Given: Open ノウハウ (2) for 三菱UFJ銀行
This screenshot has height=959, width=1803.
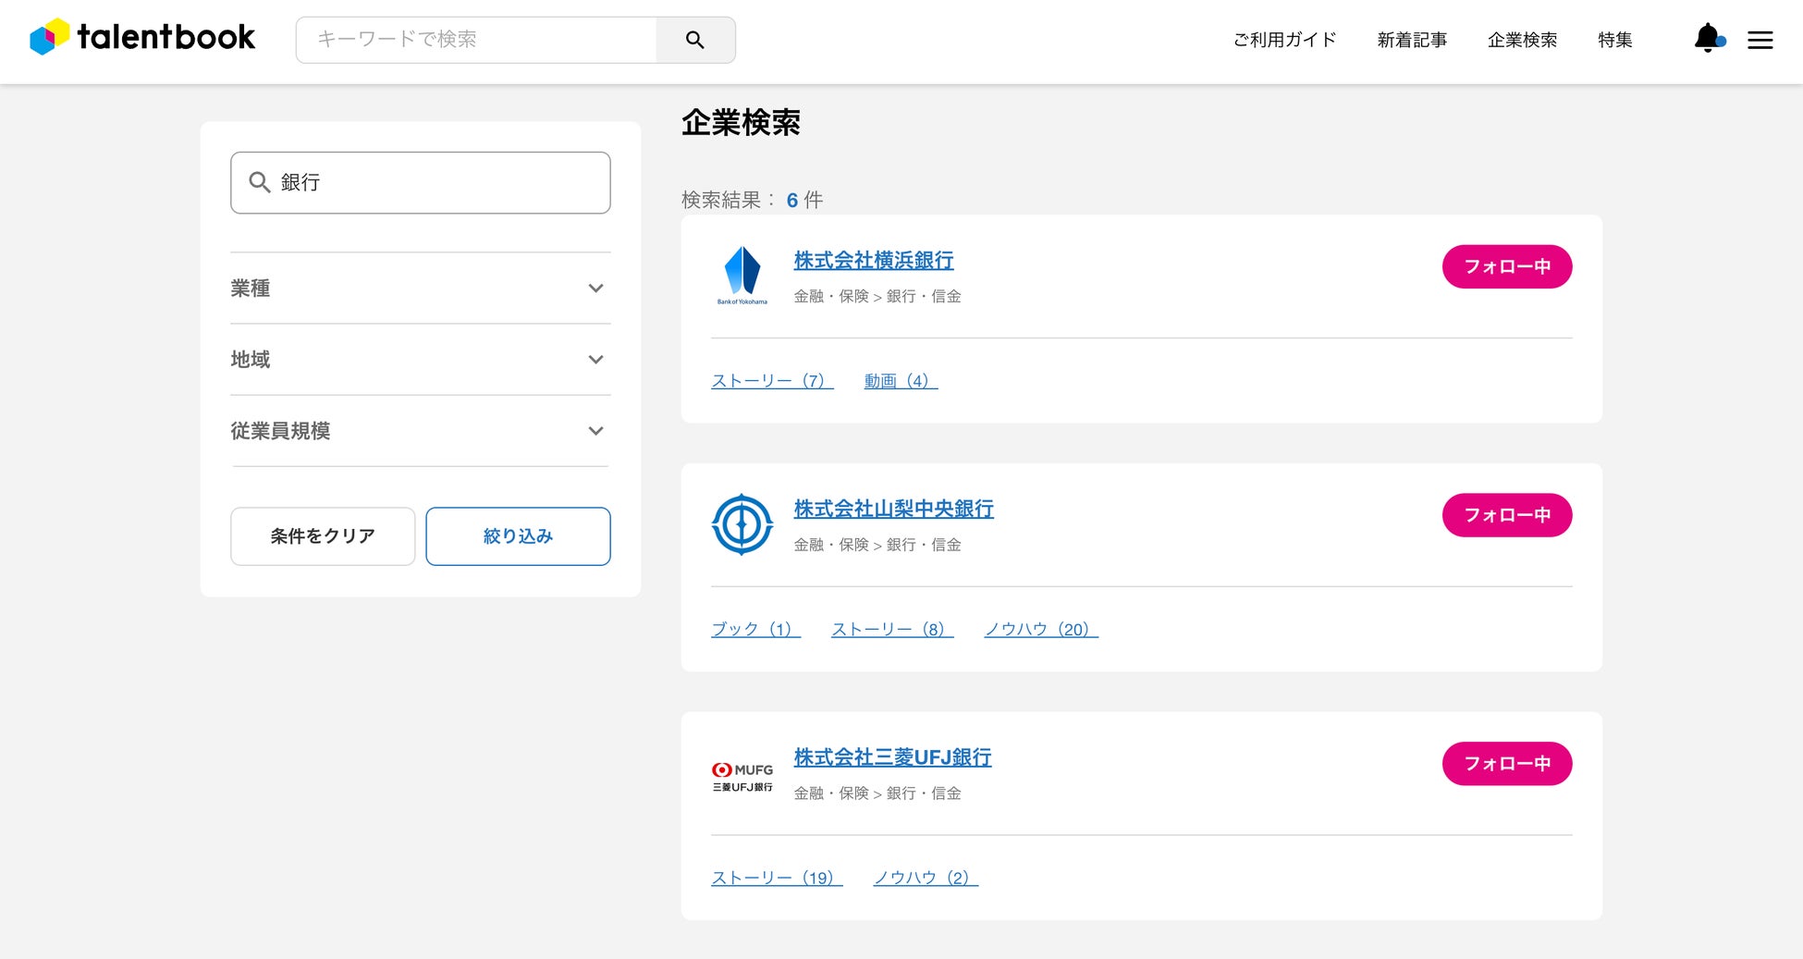Looking at the screenshot, I should (x=926, y=878).
